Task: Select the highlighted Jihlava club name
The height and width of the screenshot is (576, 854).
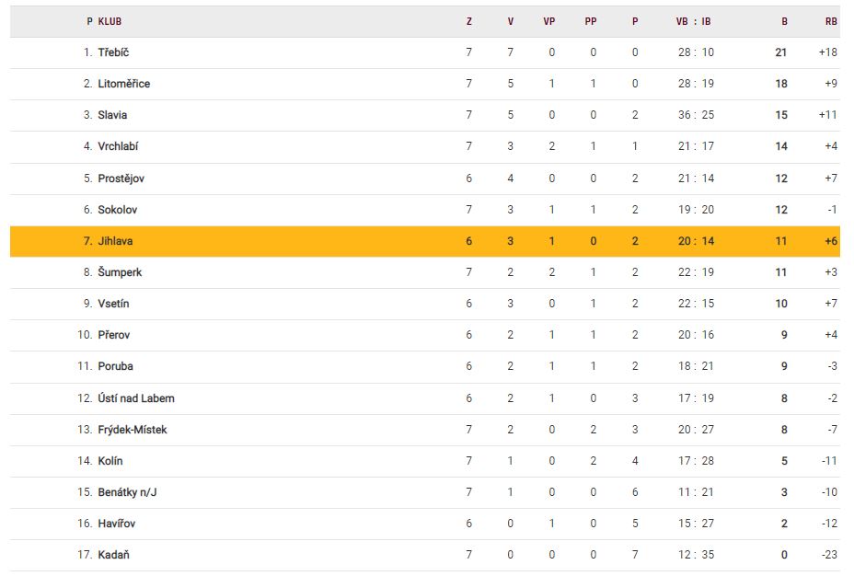Action: coord(114,241)
